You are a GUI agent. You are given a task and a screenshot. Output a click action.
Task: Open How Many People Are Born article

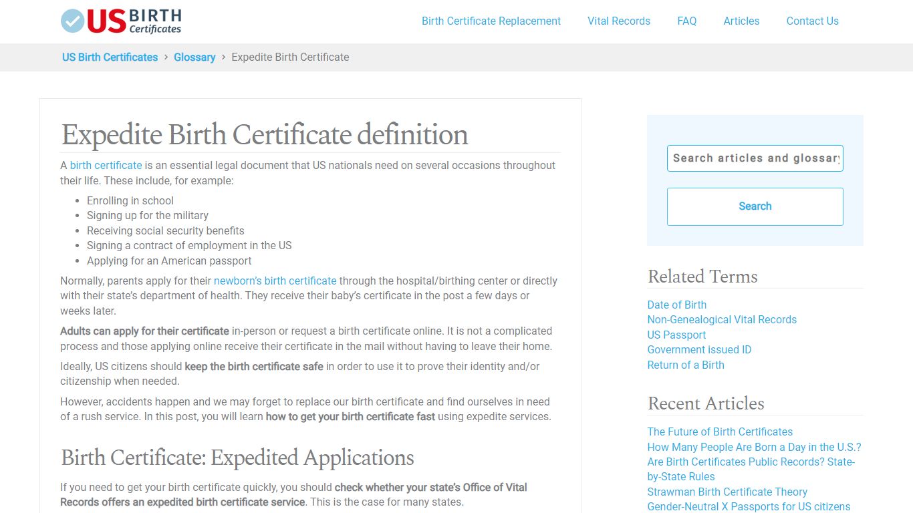[754, 448]
